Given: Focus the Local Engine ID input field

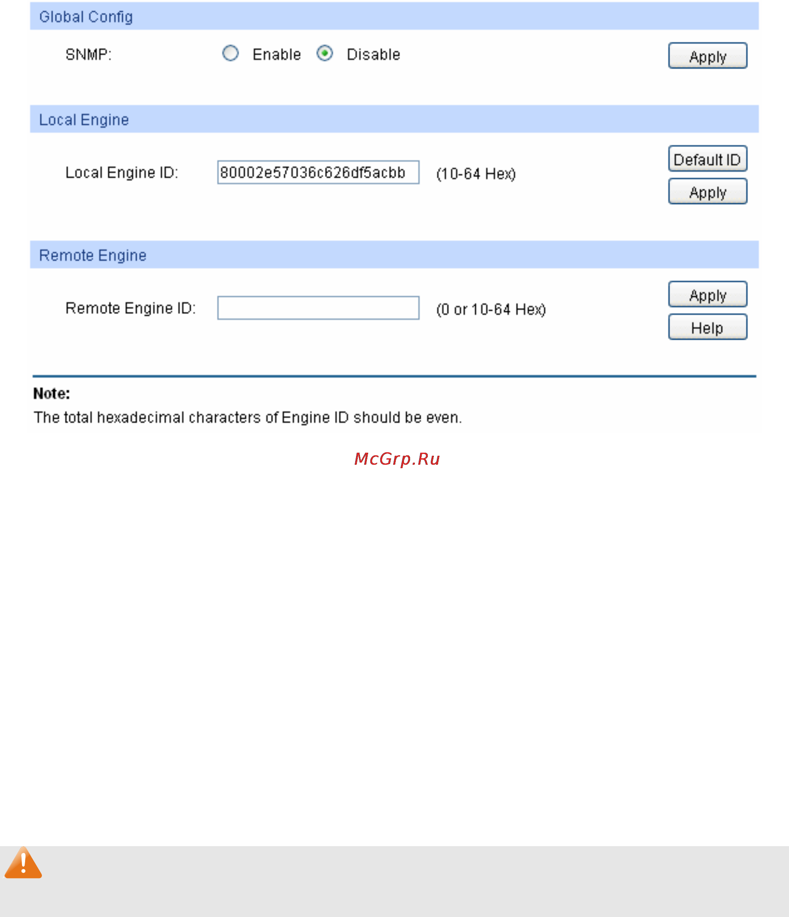Looking at the screenshot, I should pyautogui.click(x=318, y=172).
